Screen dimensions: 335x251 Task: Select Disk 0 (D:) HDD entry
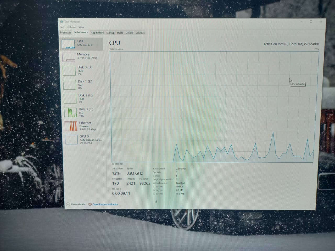(84, 70)
